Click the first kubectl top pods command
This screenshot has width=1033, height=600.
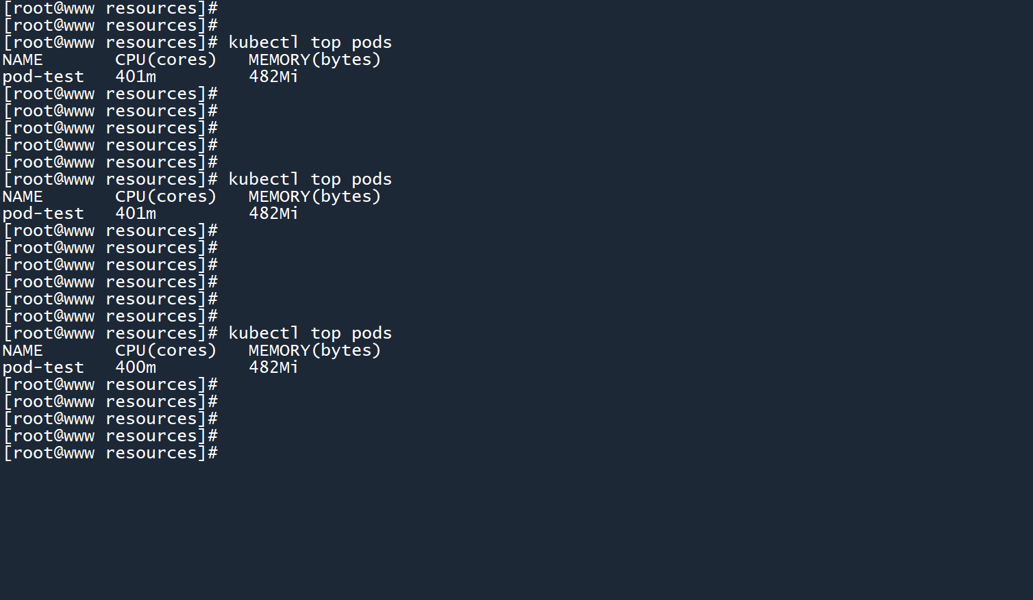pos(310,42)
